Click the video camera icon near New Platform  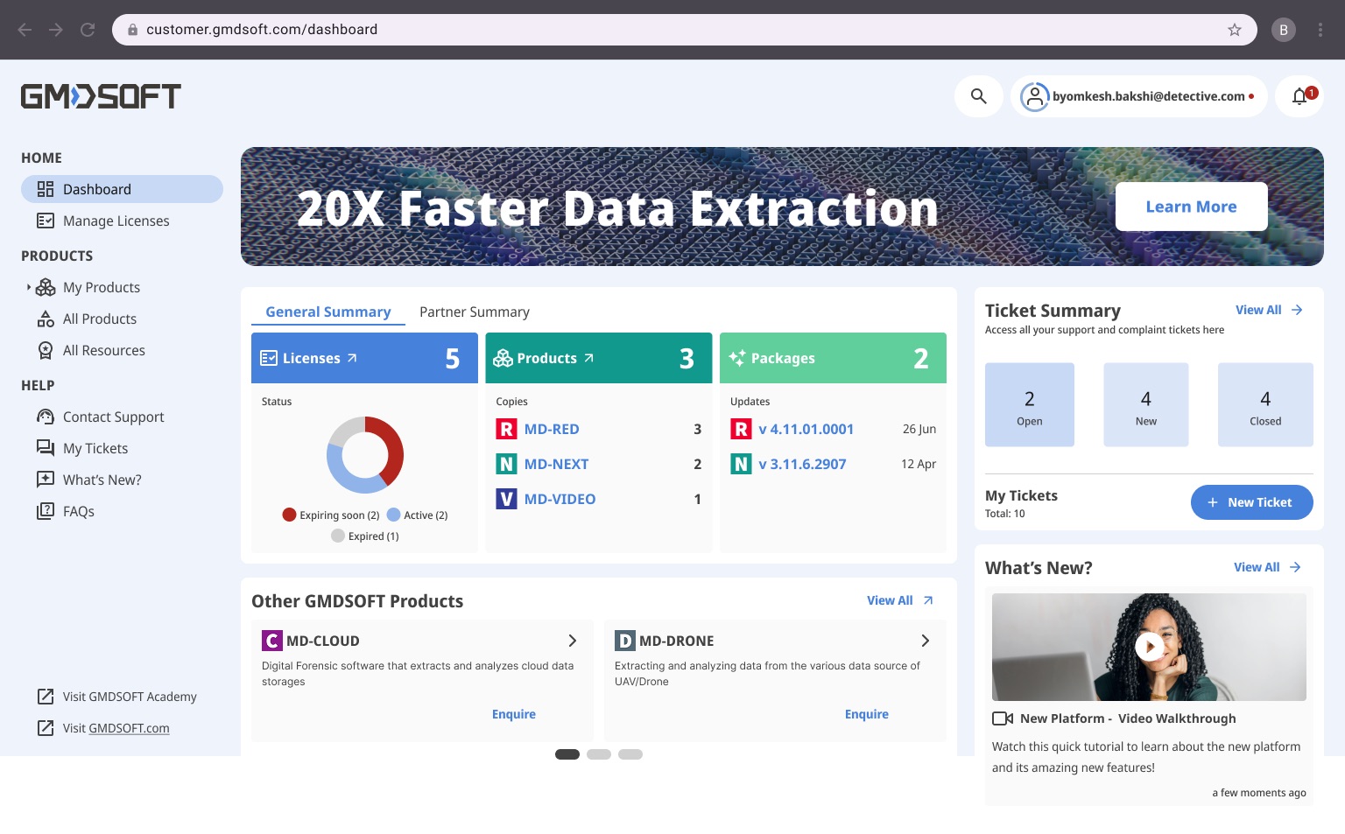tap(1003, 718)
